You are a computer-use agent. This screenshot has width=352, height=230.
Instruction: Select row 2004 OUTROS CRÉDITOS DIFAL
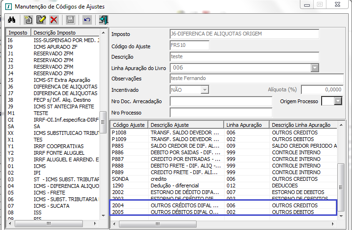pos(223,206)
